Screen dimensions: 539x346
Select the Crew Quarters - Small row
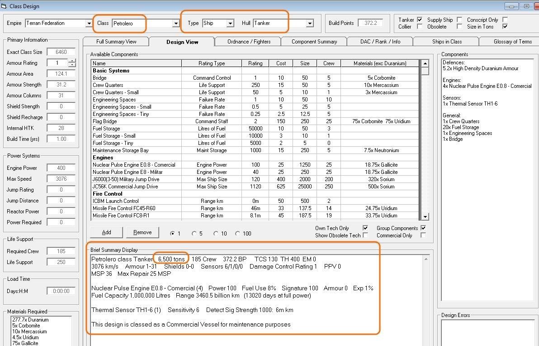point(255,92)
